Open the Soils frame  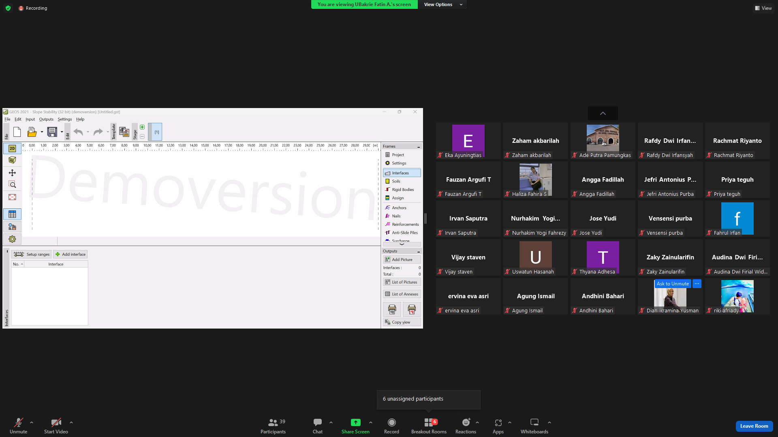point(402,182)
